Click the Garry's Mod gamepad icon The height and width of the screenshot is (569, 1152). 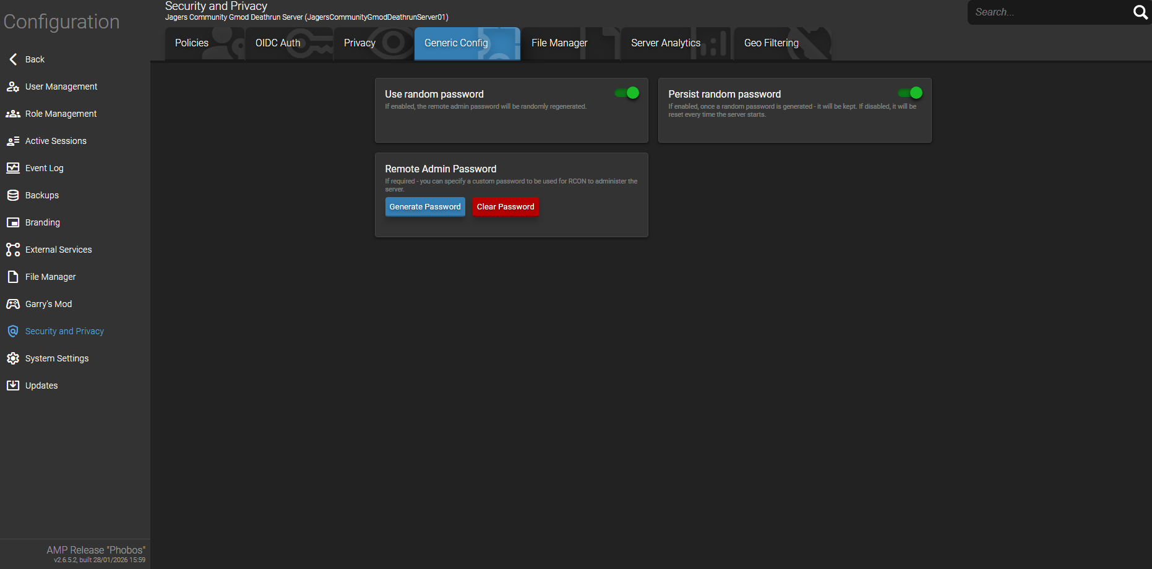[13, 304]
